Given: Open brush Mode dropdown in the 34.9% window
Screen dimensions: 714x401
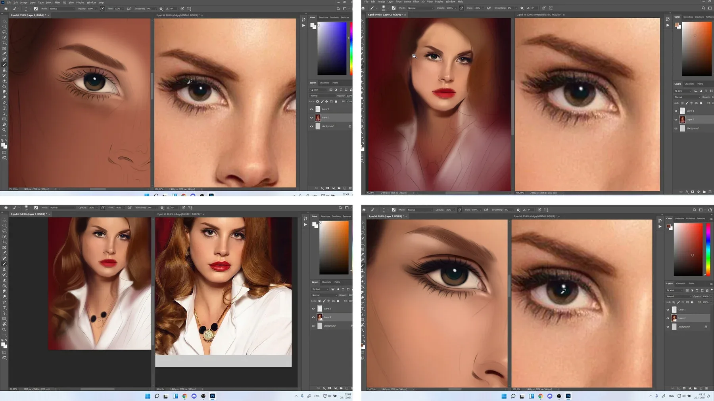Looking at the screenshot, I should coord(63,207).
